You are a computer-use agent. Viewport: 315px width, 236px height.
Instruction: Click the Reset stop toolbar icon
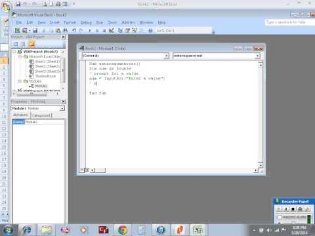pos(104,30)
